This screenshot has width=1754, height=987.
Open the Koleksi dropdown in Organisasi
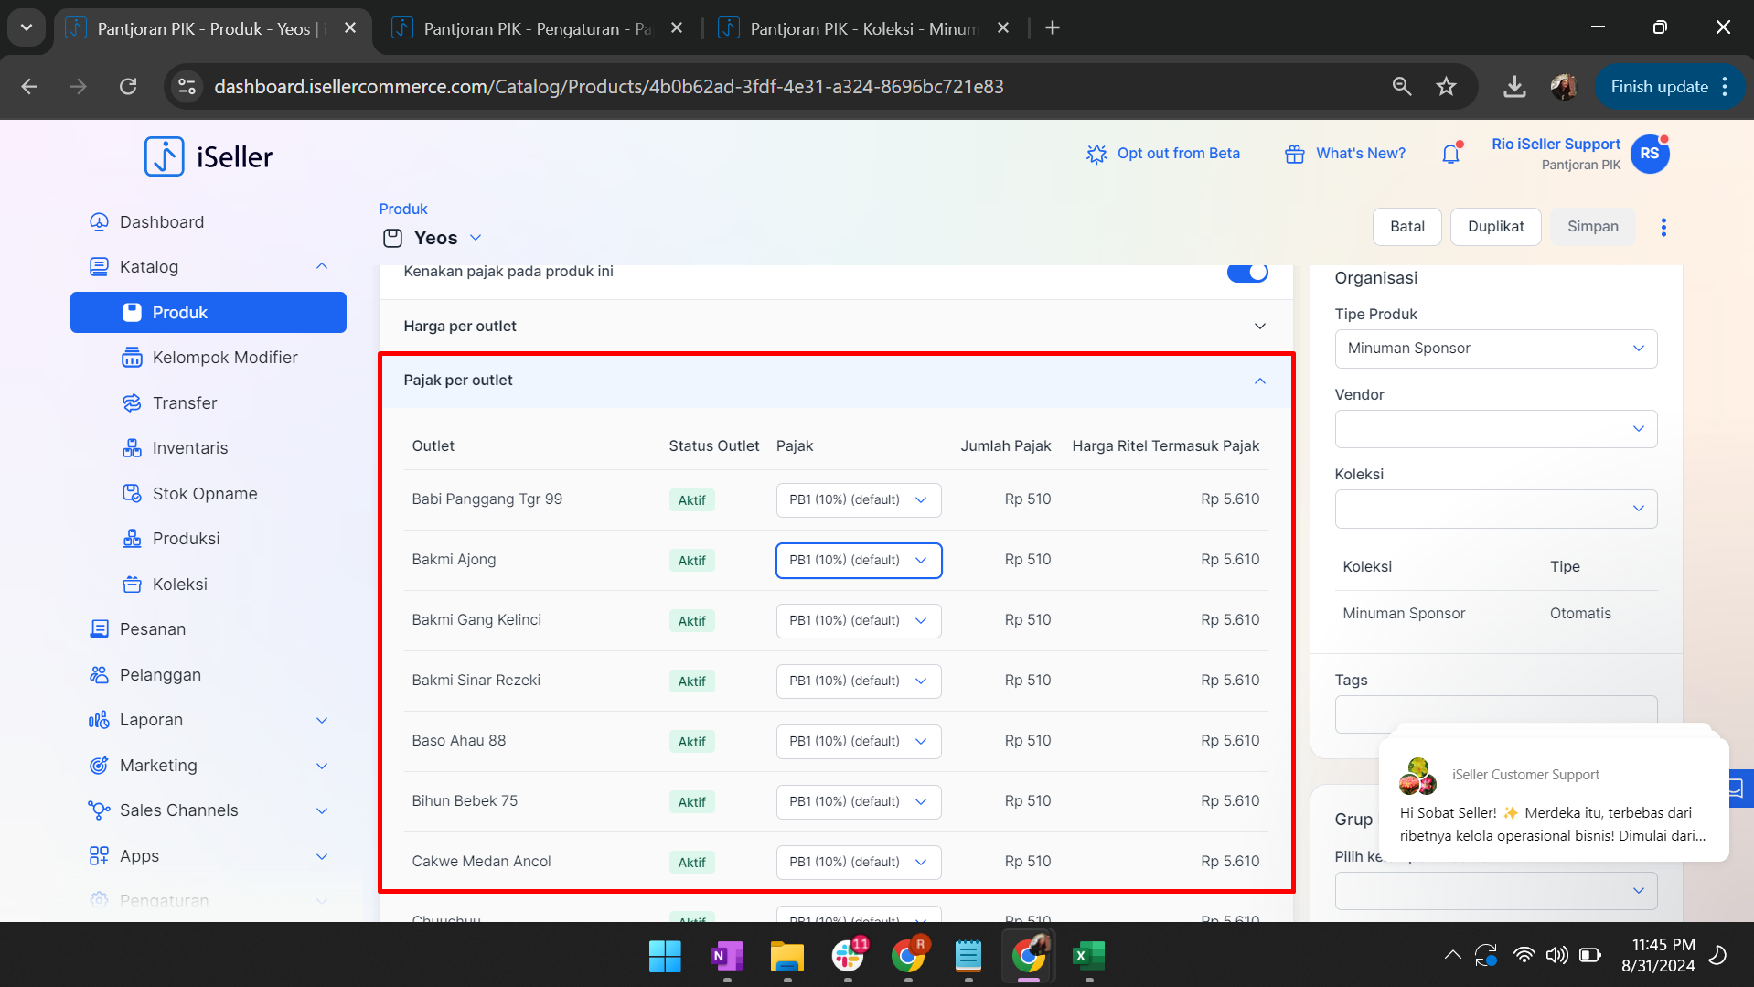tap(1495, 509)
